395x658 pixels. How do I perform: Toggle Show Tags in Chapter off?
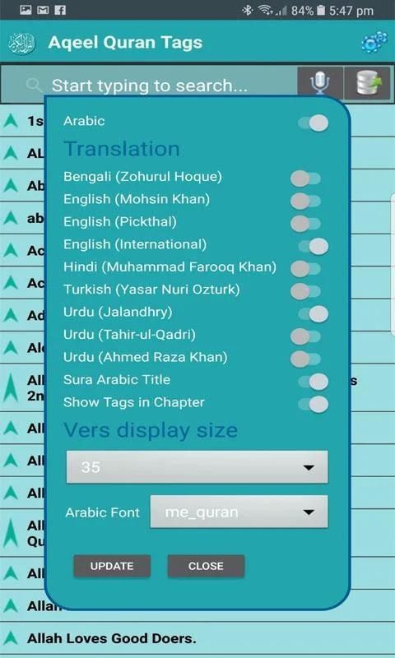click(314, 404)
